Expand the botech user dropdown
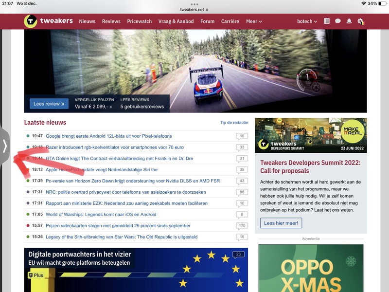 coord(307,21)
